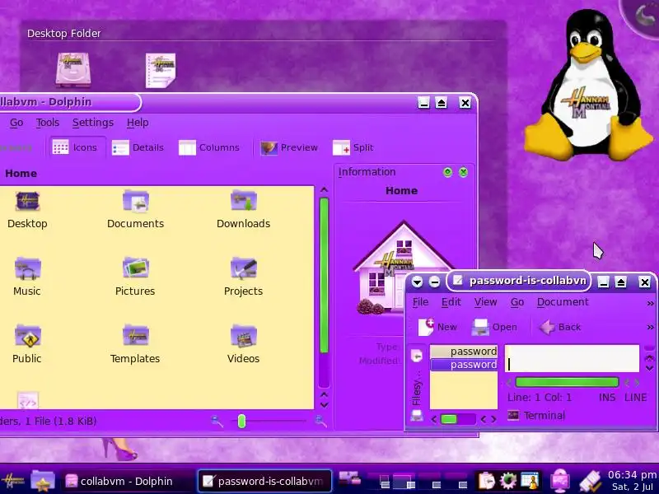
Task: Click the zoom in magnifier in Dolphin status bar
Action: [320, 421]
